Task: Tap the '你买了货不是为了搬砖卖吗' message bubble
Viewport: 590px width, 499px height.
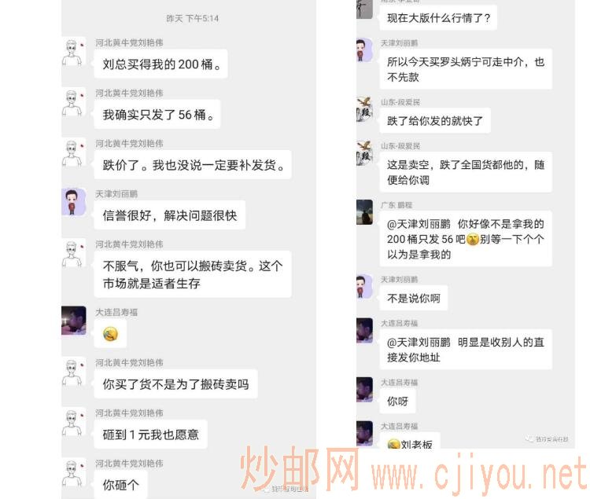Action: tap(175, 384)
